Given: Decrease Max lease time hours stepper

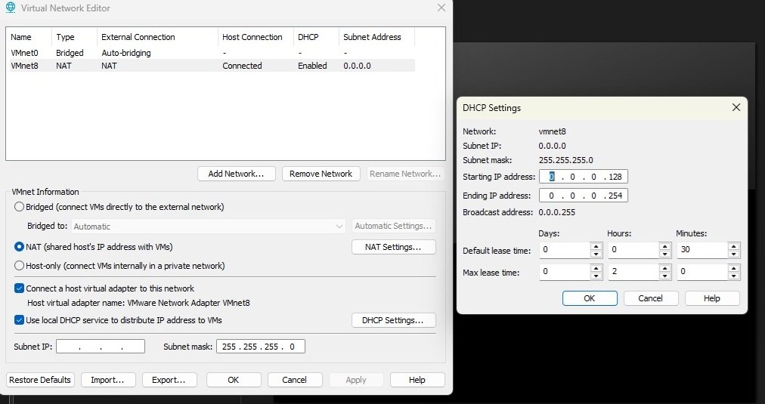Looking at the screenshot, I should click(x=665, y=276).
